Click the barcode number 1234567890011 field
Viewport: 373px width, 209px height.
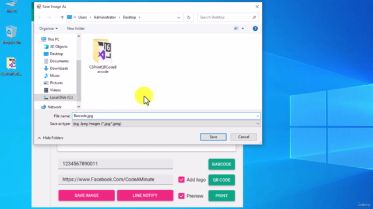[115, 164]
